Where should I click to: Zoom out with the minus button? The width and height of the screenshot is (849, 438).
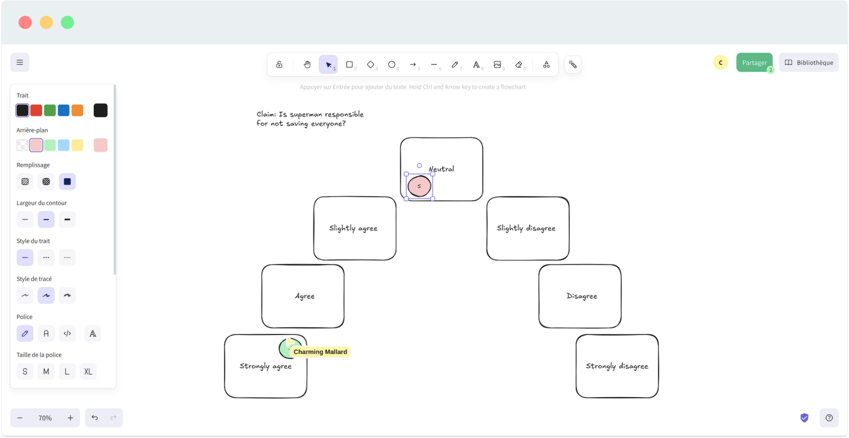pos(20,418)
